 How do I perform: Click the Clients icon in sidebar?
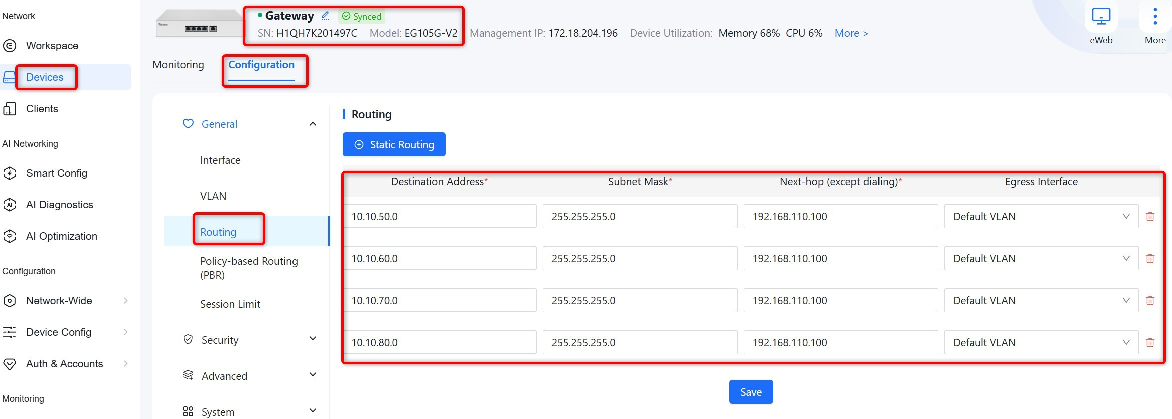[10, 109]
